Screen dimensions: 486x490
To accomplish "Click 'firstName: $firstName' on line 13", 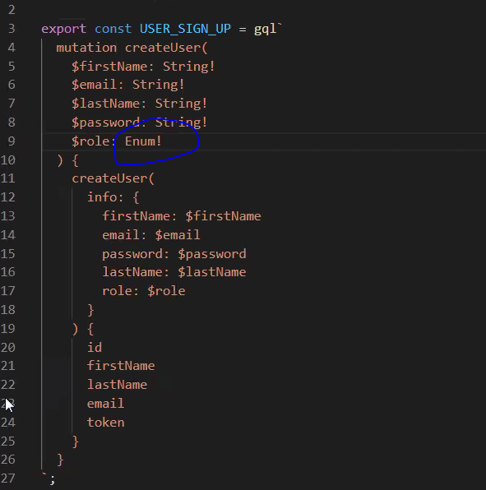I will (182, 216).
